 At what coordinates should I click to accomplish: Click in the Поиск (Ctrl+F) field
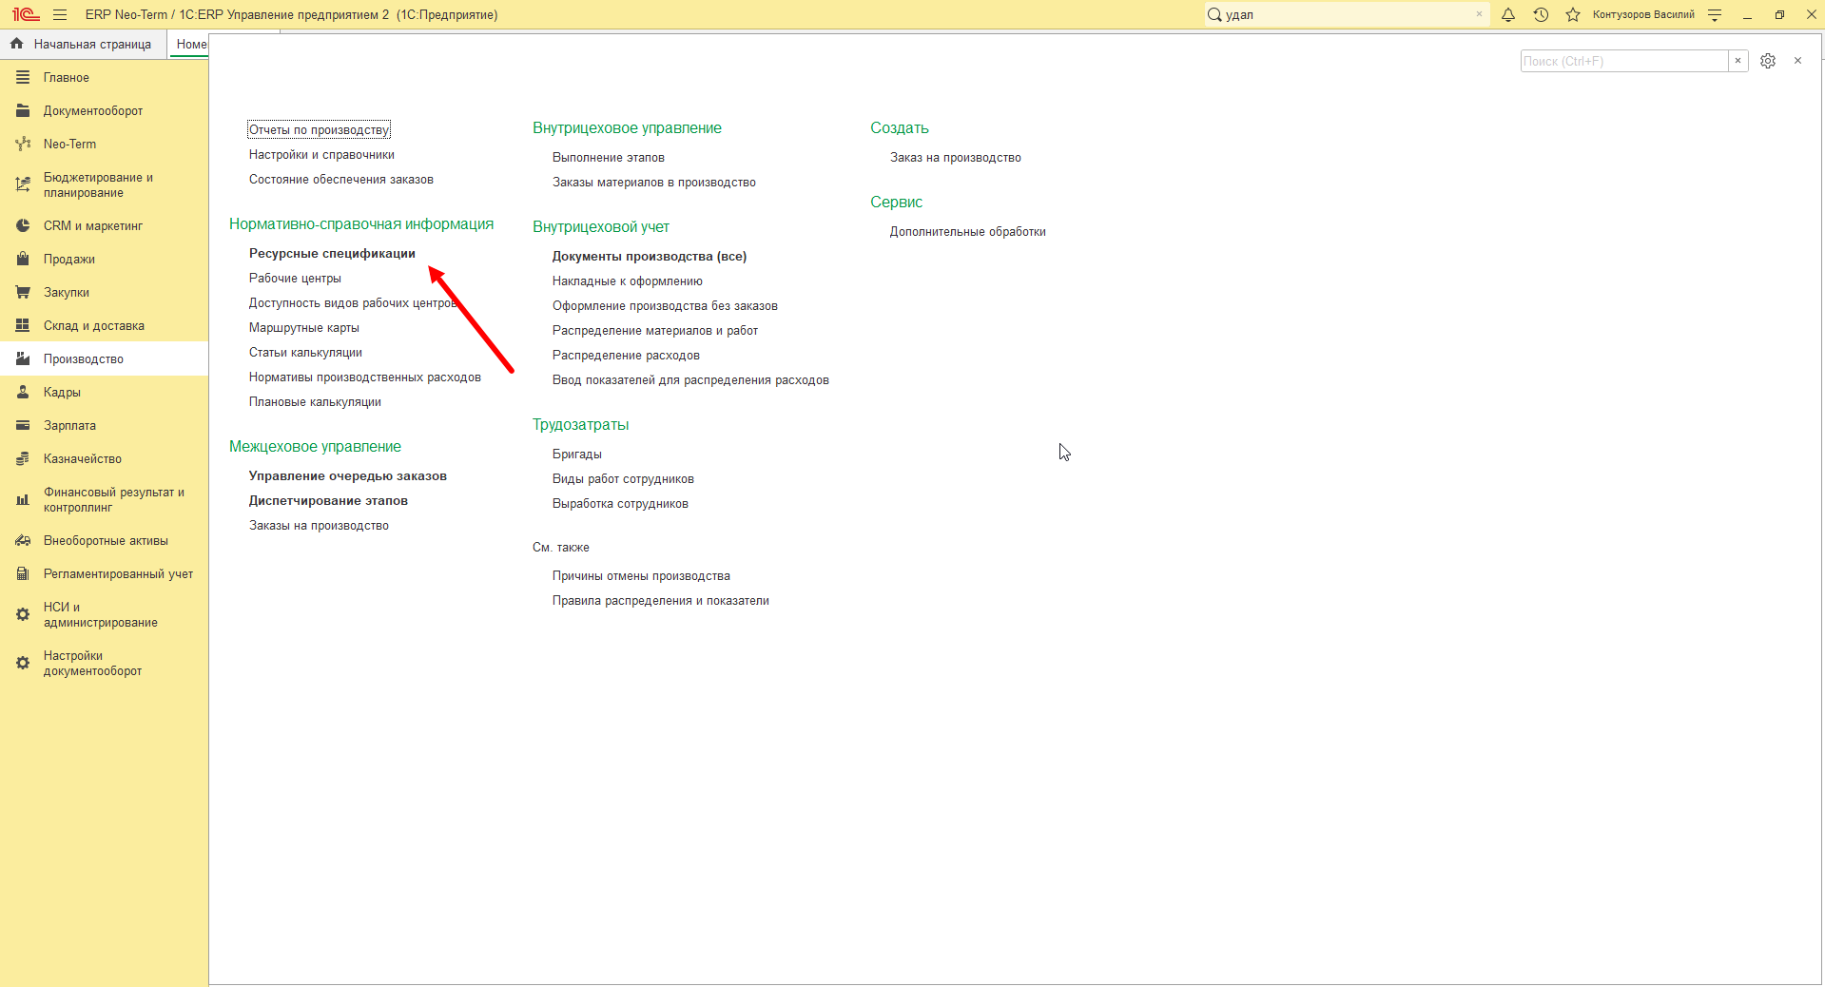point(1623,61)
